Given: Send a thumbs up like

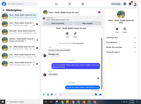Looking at the screenshot, I should [x=100, y=94].
